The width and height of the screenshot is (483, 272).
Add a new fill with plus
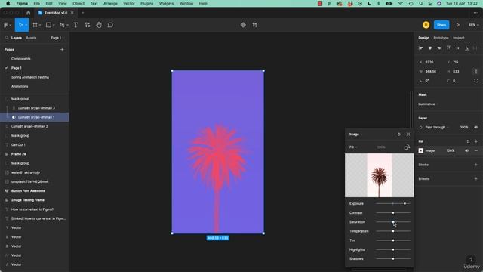pos(476,141)
